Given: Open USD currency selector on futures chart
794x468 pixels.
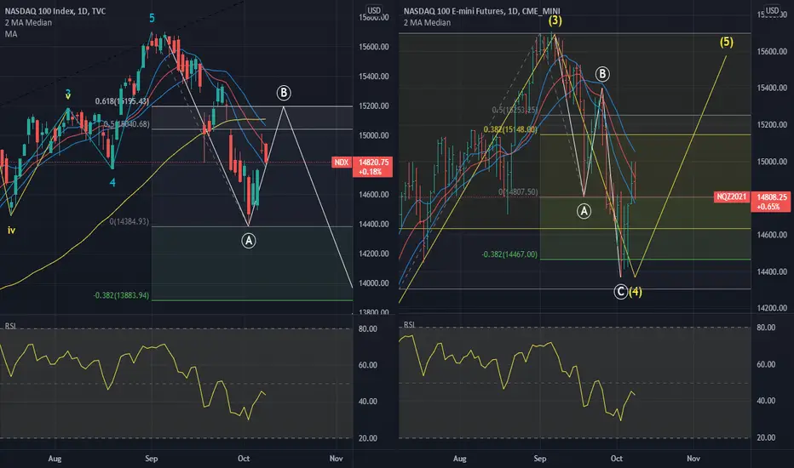Looking at the screenshot, I should tap(772, 10).
